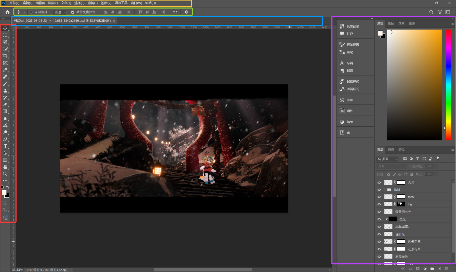The image size is (456, 272).
Task: Click the Change Screen Mode icon
Action: [5, 210]
